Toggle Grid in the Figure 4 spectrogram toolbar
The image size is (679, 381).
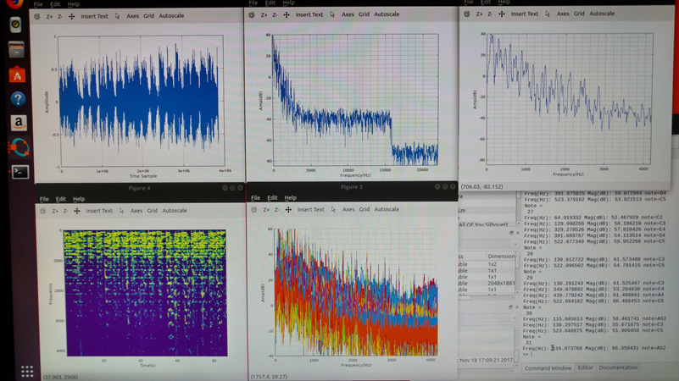pos(152,211)
